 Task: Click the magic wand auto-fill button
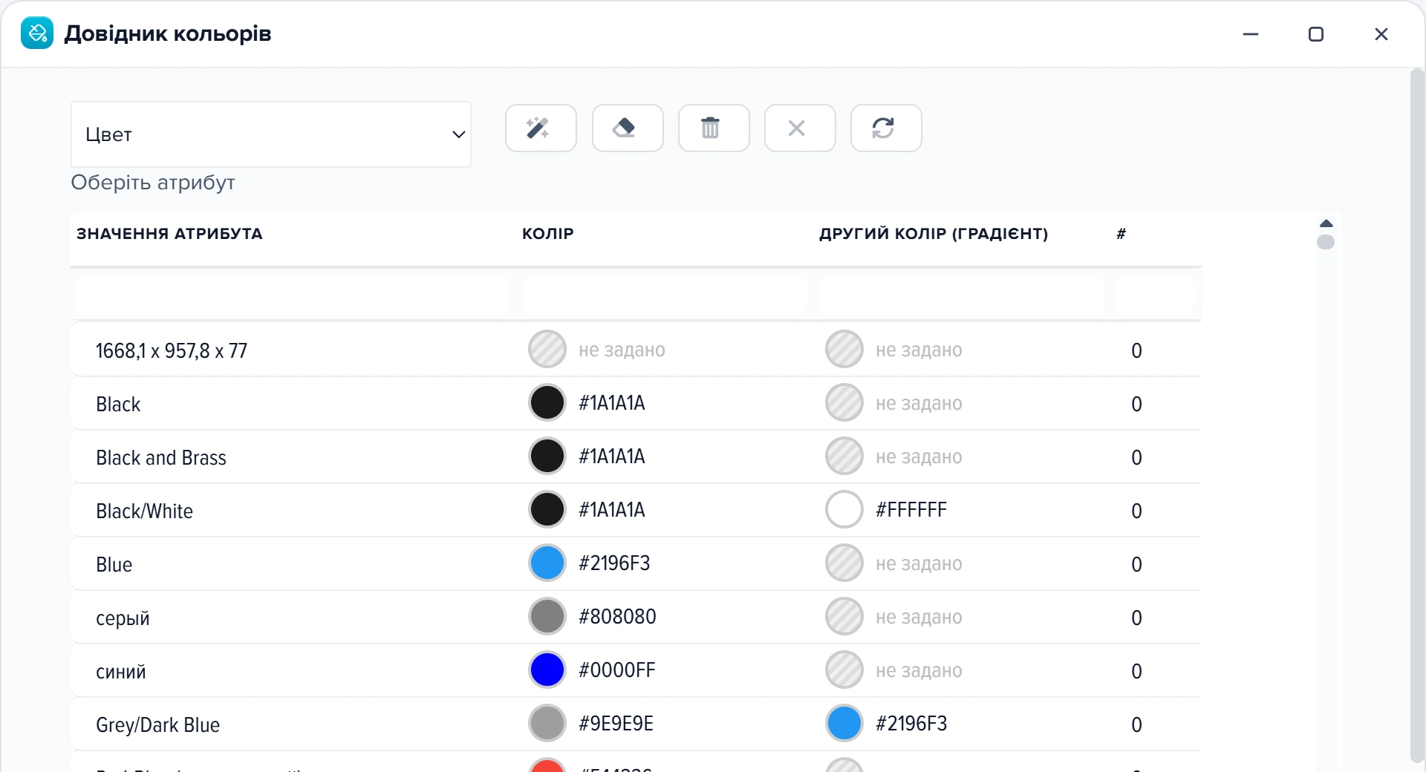click(541, 128)
